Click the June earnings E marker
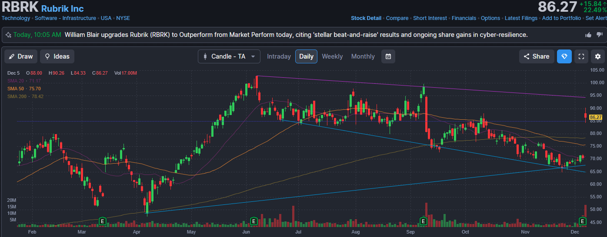 (x=253, y=221)
